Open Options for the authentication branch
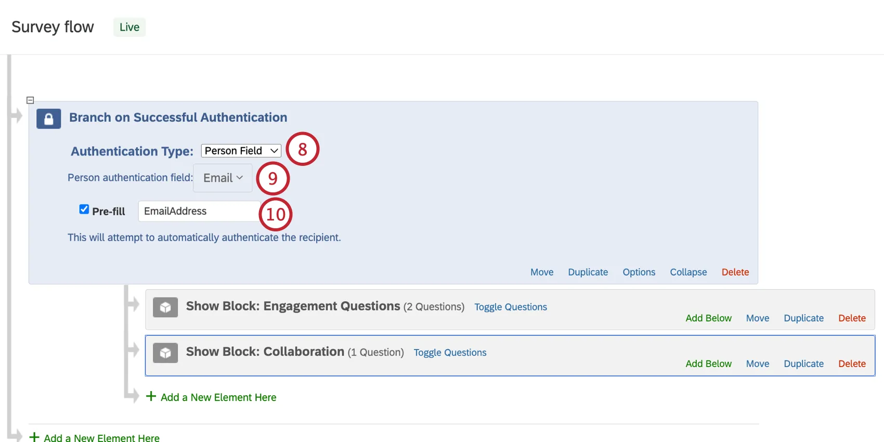884x442 pixels. 639,272
